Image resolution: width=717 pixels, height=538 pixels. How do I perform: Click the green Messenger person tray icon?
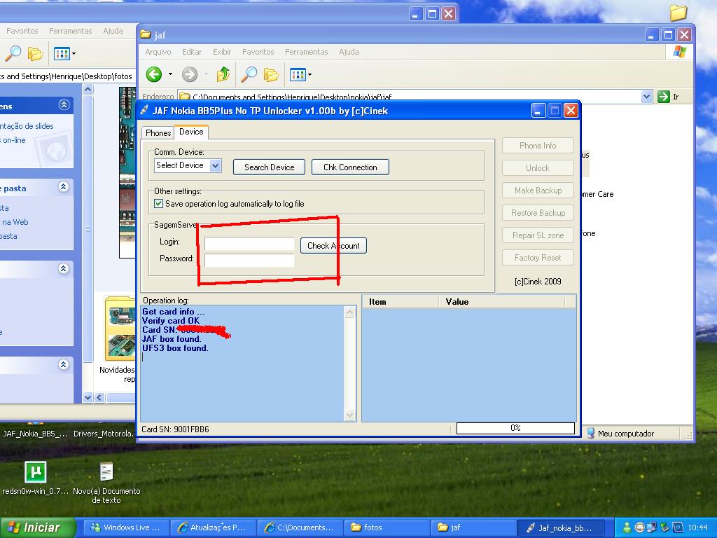[627, 527]
